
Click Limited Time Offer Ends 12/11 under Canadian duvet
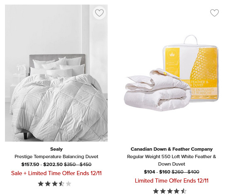pos(171,181)
